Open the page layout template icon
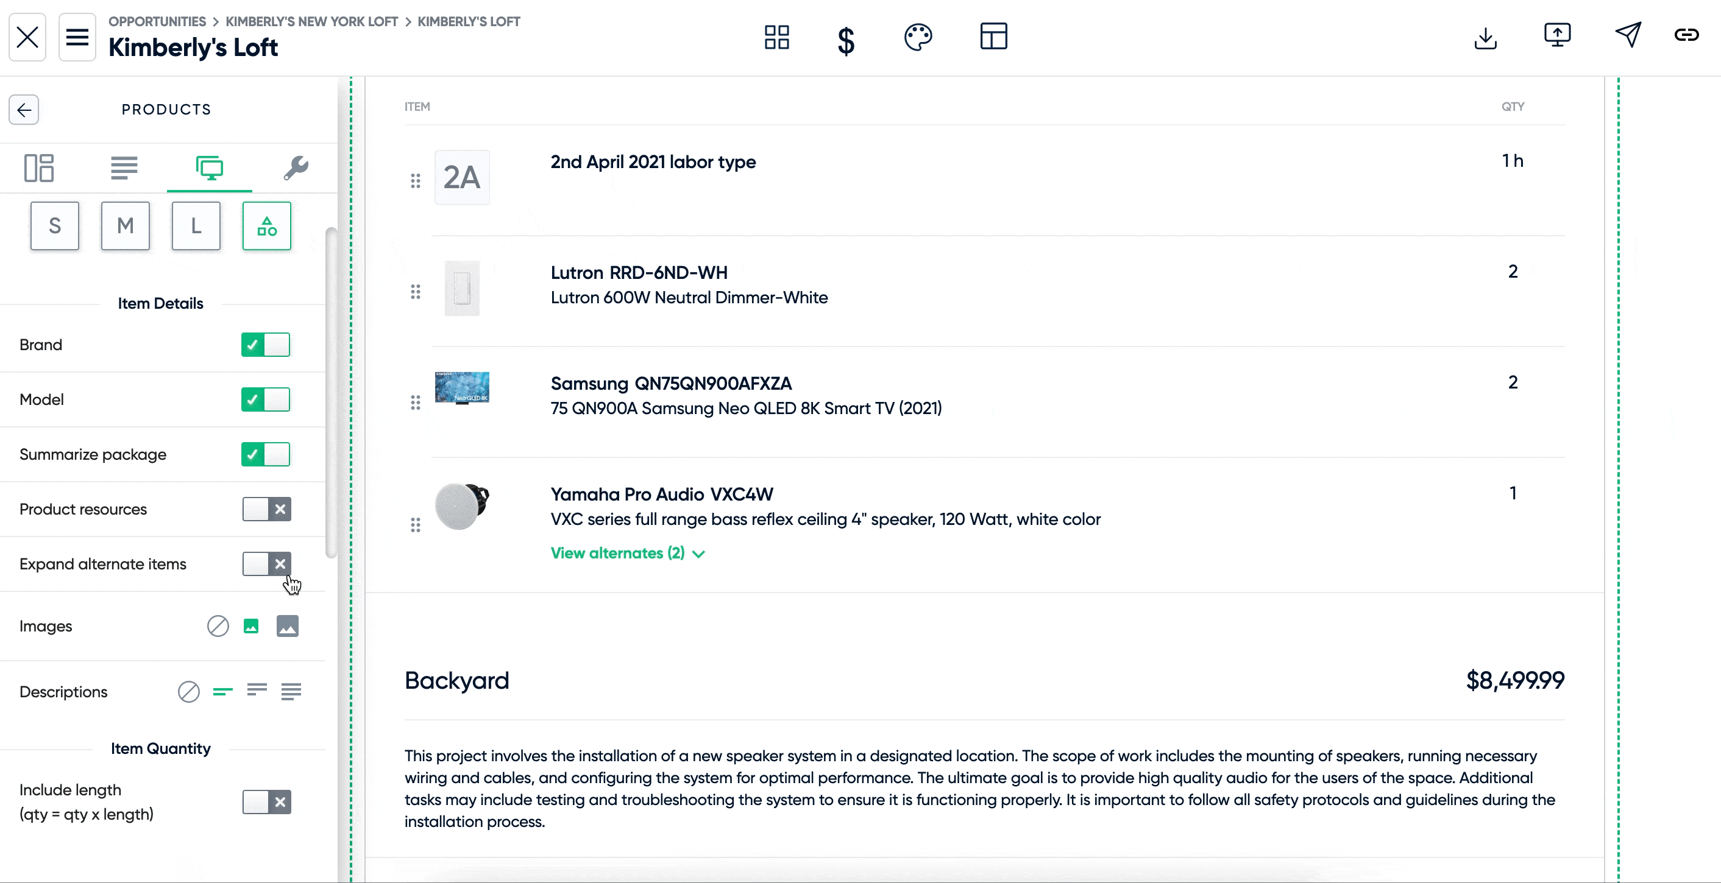This screenshot has width=1721, height=883. tap(993, 36)
